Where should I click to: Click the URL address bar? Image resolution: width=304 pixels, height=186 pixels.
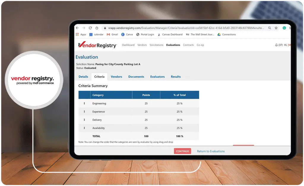186,28
